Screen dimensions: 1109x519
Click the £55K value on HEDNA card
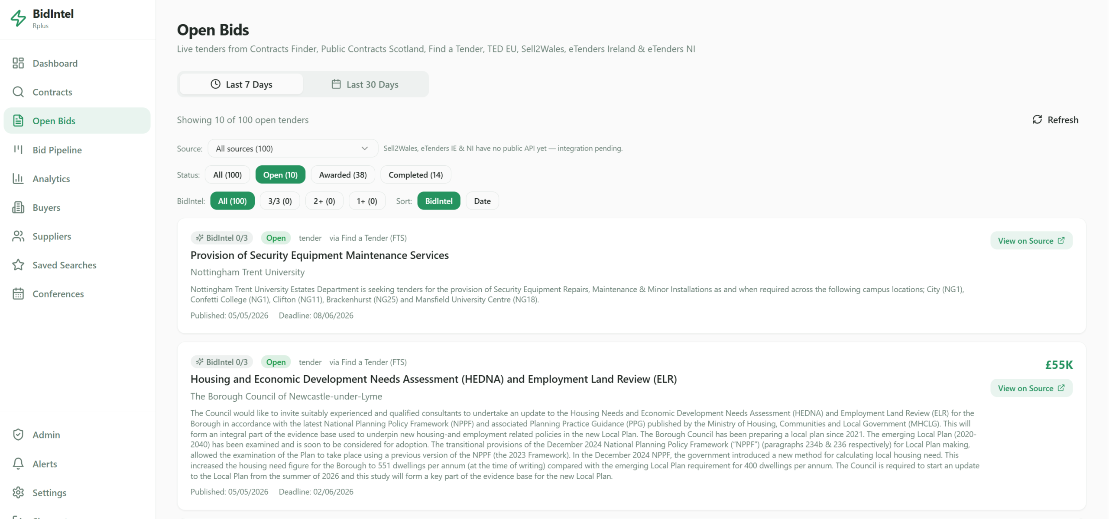point(1059,364)
